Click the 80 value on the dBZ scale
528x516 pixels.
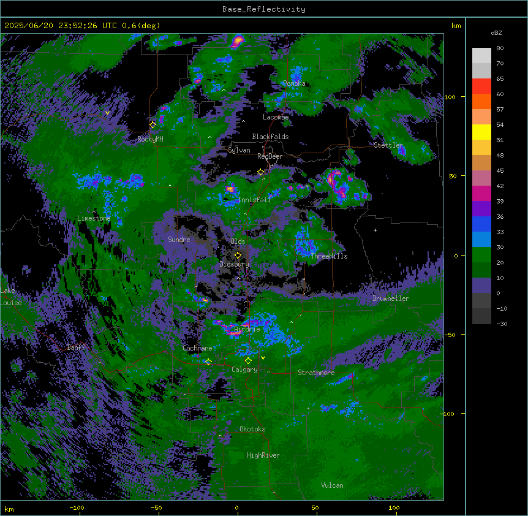(x=500, y=48)
